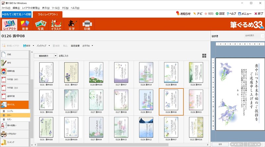Select the 通常年賀 category
Screen dimensions: 265x147
click(x=15, y=96)
